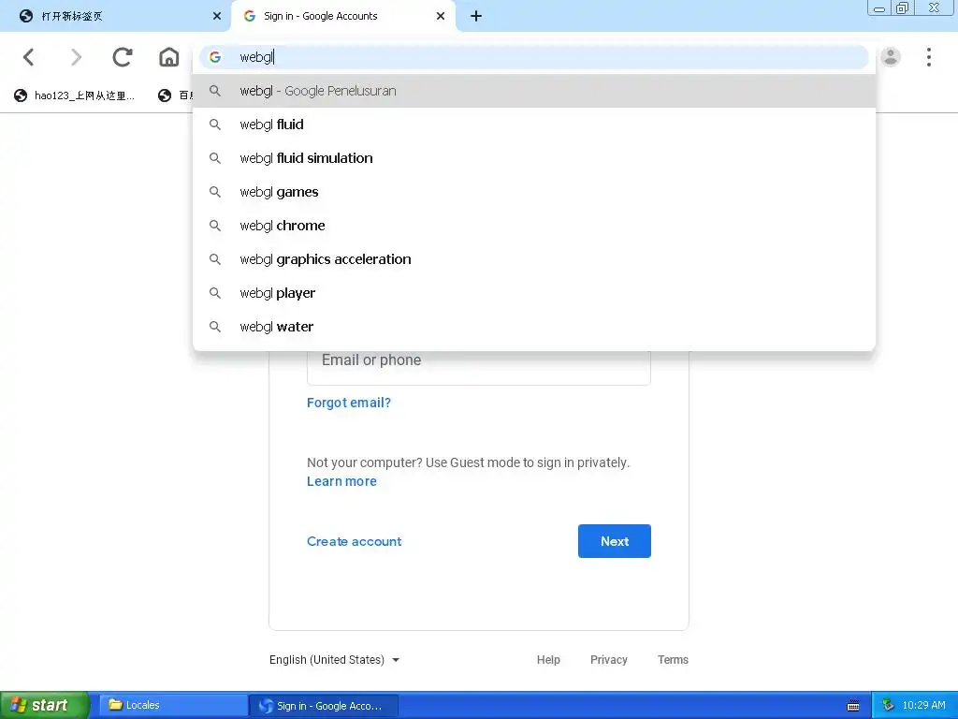
Task: Minimize the browser window
Action: point(879,7)
